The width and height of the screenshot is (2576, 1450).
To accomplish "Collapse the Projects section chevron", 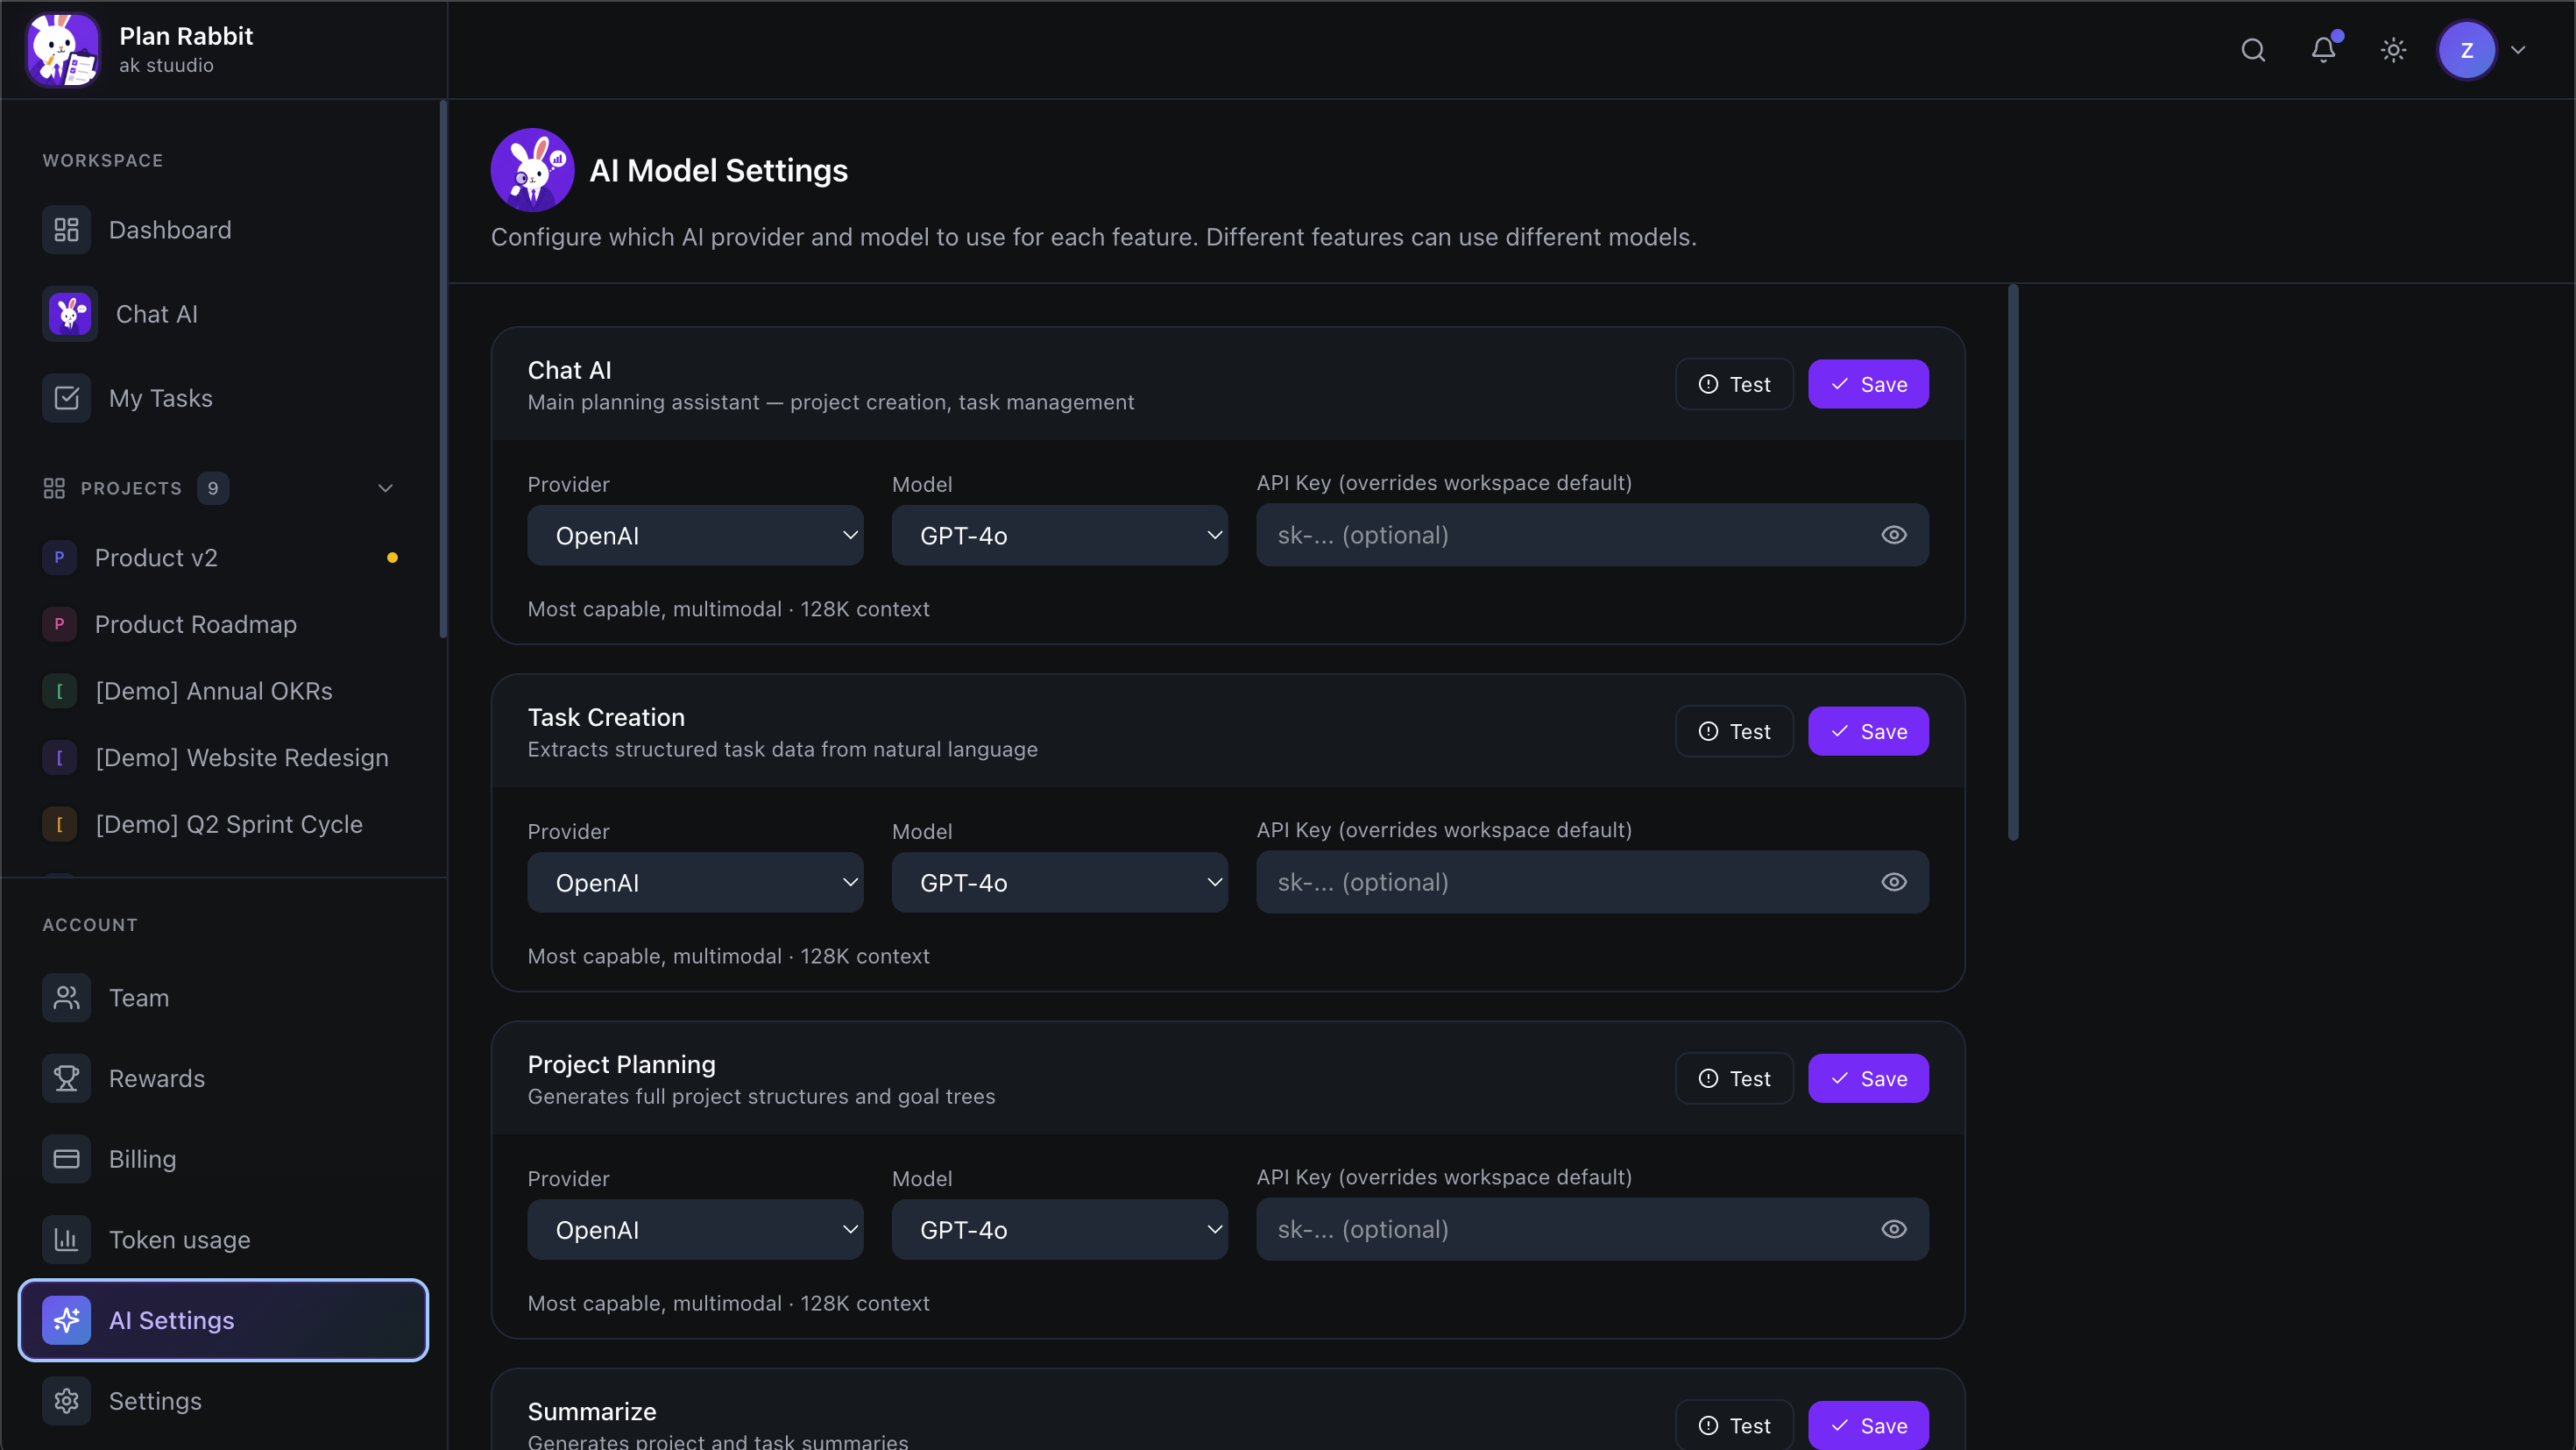I will click(385, 488).
